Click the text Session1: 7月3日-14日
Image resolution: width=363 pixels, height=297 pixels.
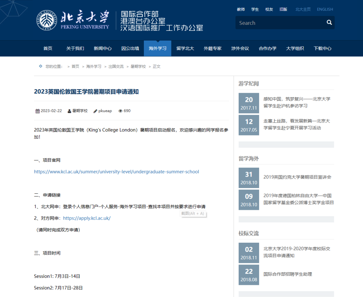click(x=57, y=276)
